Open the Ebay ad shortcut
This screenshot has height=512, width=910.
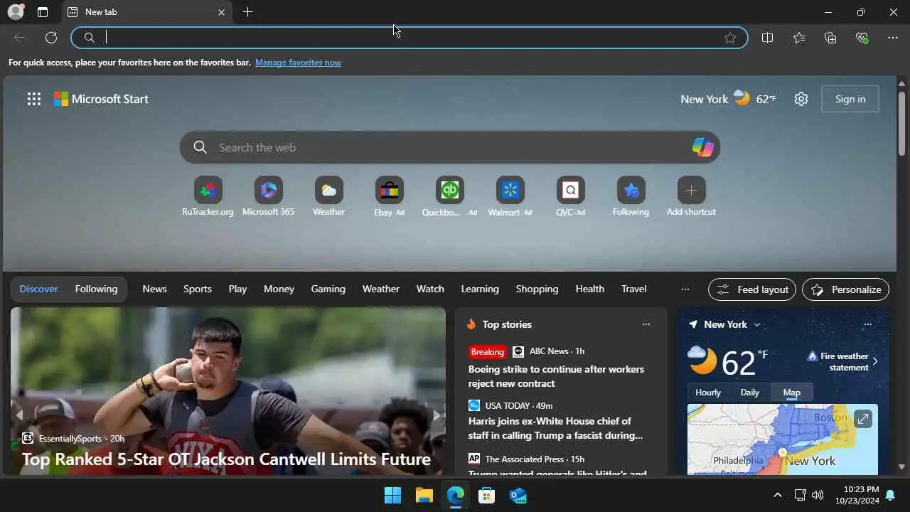click(x=389, y=197)
